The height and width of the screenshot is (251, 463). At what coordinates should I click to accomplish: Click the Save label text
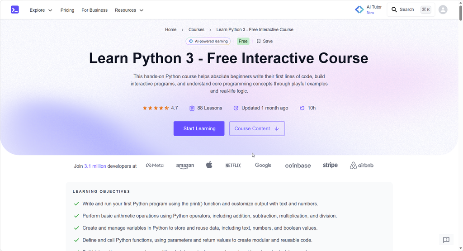tap(268, 41)
